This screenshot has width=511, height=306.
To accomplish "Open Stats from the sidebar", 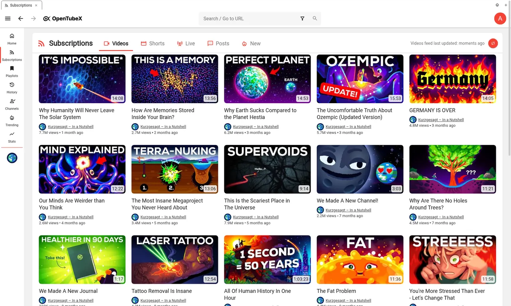I will (x=12, y=137).
